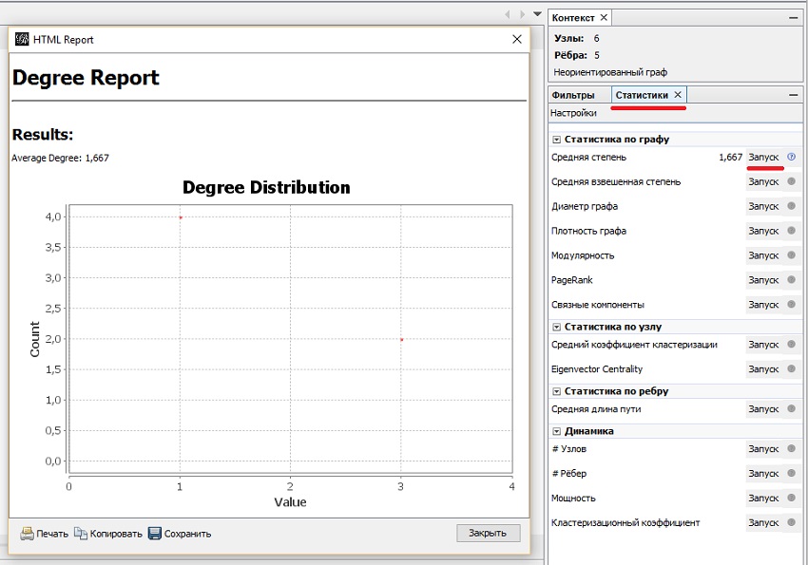Select the Статистики tab

[642, 95]
